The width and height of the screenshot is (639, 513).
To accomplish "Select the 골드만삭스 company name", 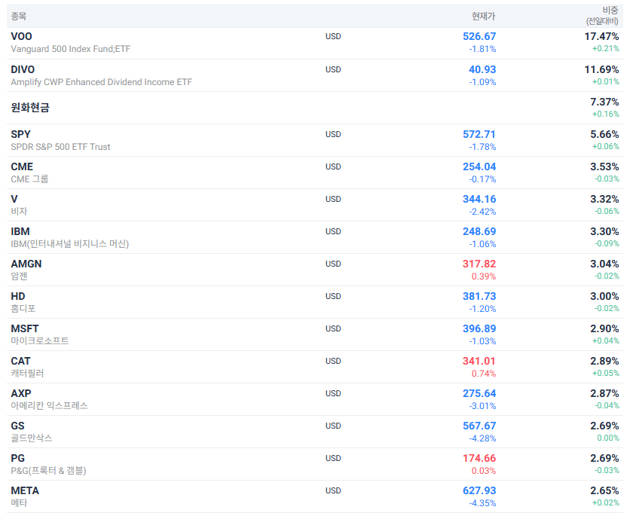I will tap(32, 438).
